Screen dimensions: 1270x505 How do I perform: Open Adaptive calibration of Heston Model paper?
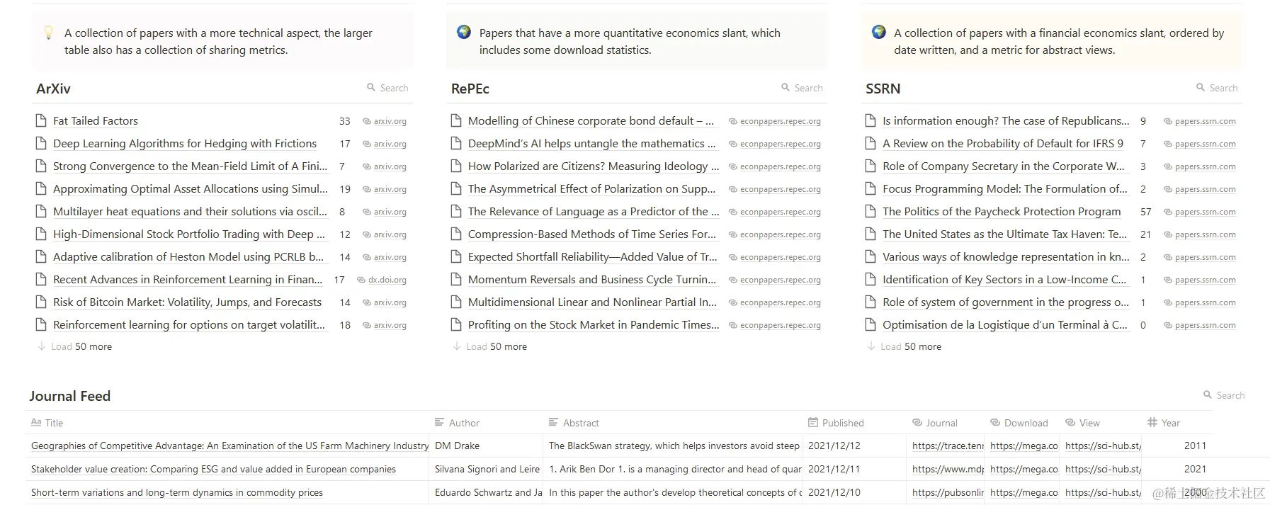[x=188, y=257]
